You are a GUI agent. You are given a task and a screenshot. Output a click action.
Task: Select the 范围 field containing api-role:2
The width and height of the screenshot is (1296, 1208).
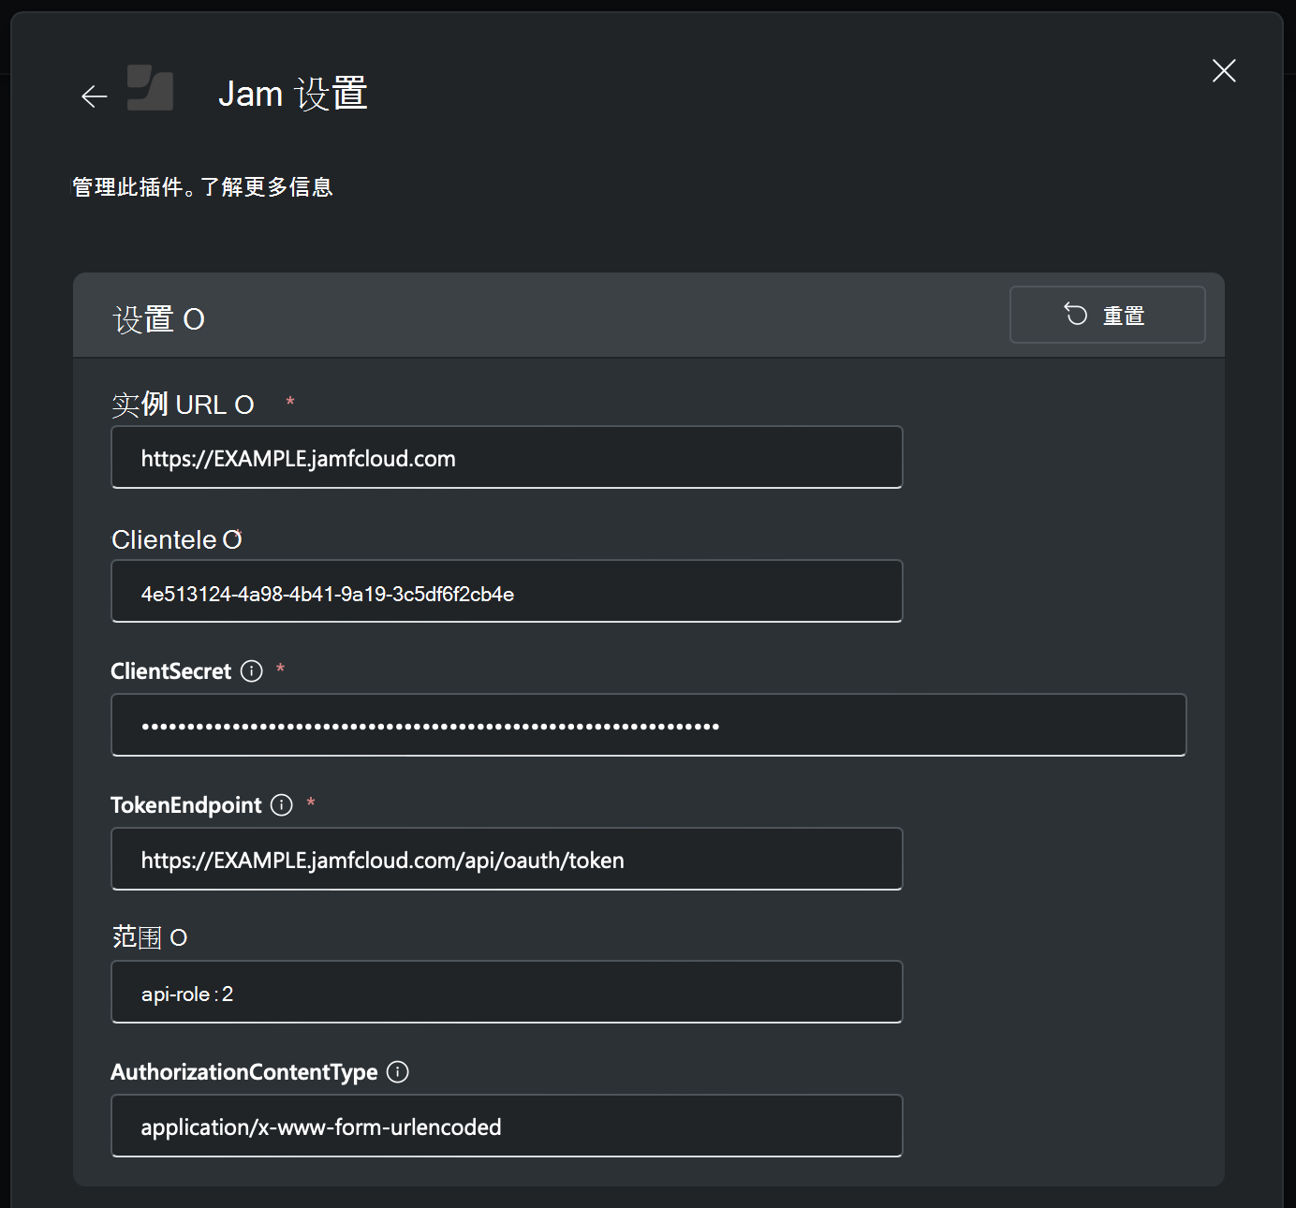click(x=507, y=993)
